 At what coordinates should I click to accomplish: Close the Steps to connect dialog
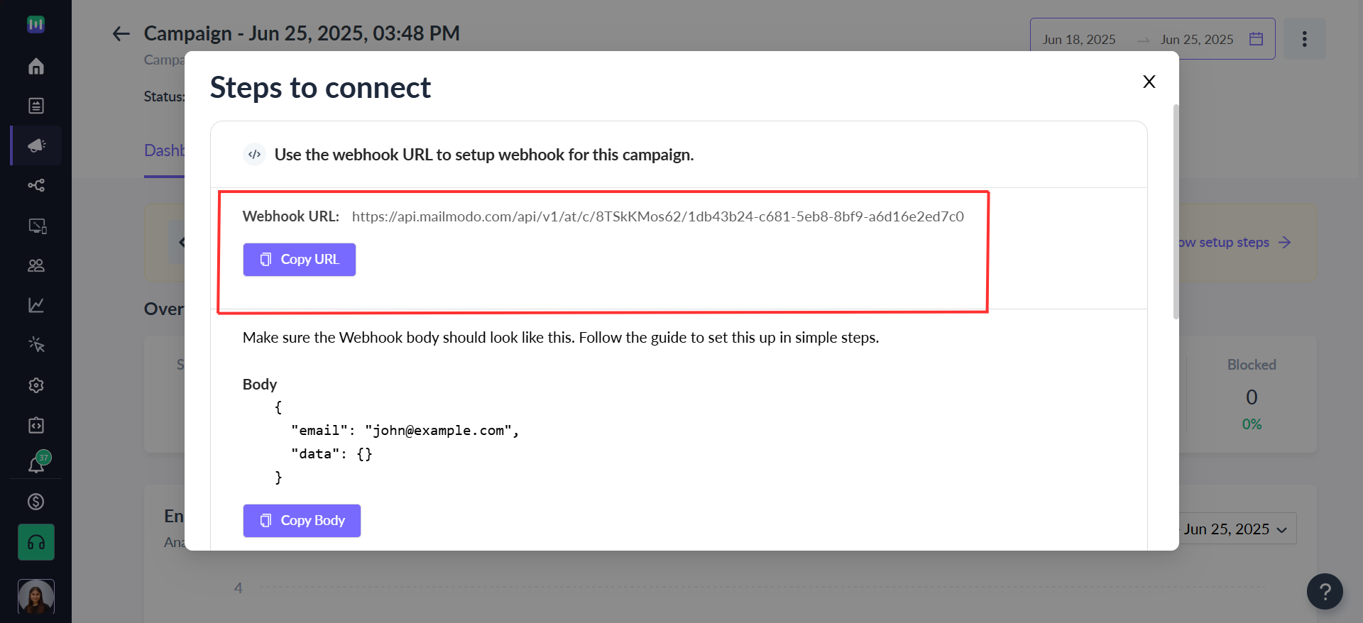click(x=1149, y=82)
